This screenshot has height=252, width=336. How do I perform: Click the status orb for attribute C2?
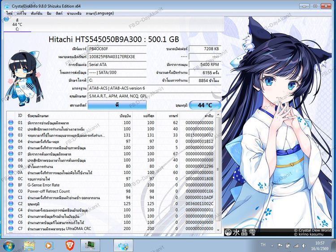coord(11,204)
